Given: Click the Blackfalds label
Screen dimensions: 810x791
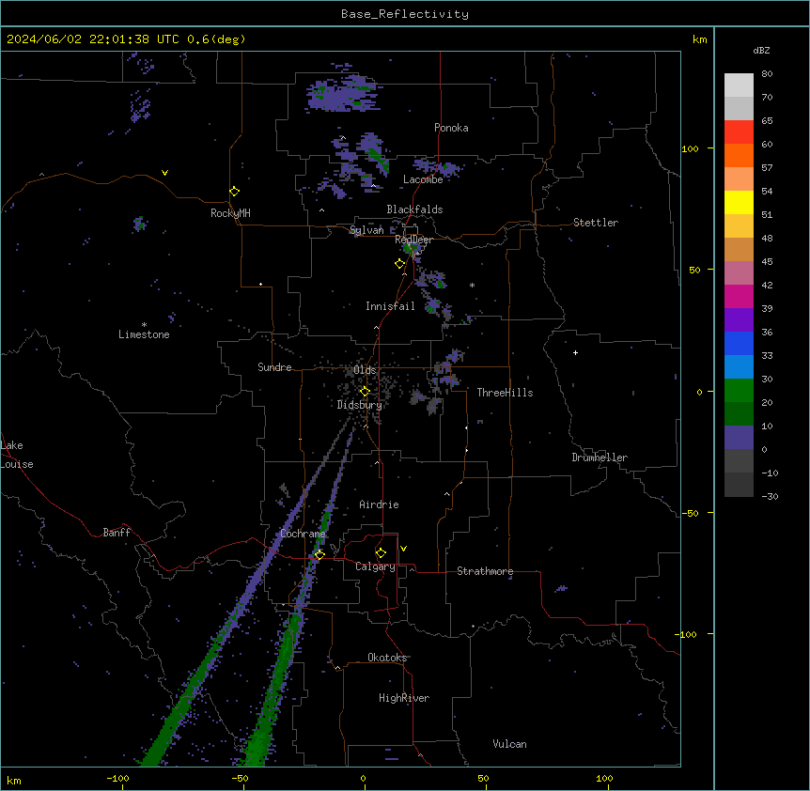Looking at the screenshot, I should pyautogui.click(x=414, y=209).
